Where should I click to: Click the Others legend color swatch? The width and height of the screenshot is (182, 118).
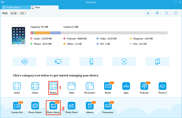tap(64, 44)
